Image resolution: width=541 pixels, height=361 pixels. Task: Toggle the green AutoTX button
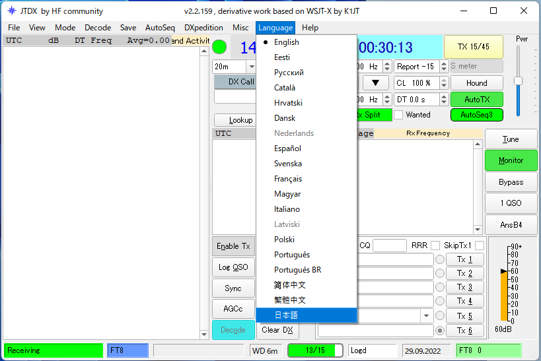coord(477,99)
